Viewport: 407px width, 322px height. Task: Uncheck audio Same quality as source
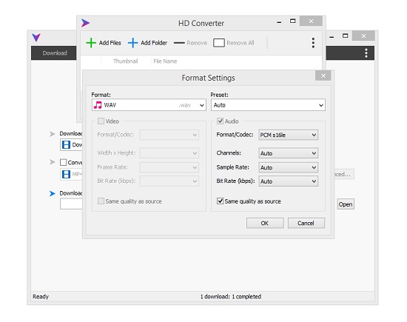click(220, 201)
